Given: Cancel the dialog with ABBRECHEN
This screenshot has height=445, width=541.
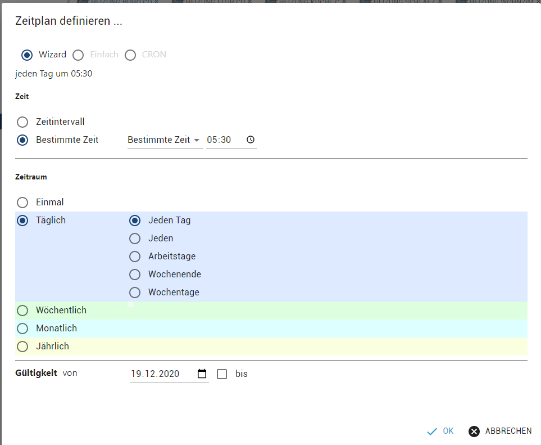Looking at the screenshot, I should pos(501,431).
